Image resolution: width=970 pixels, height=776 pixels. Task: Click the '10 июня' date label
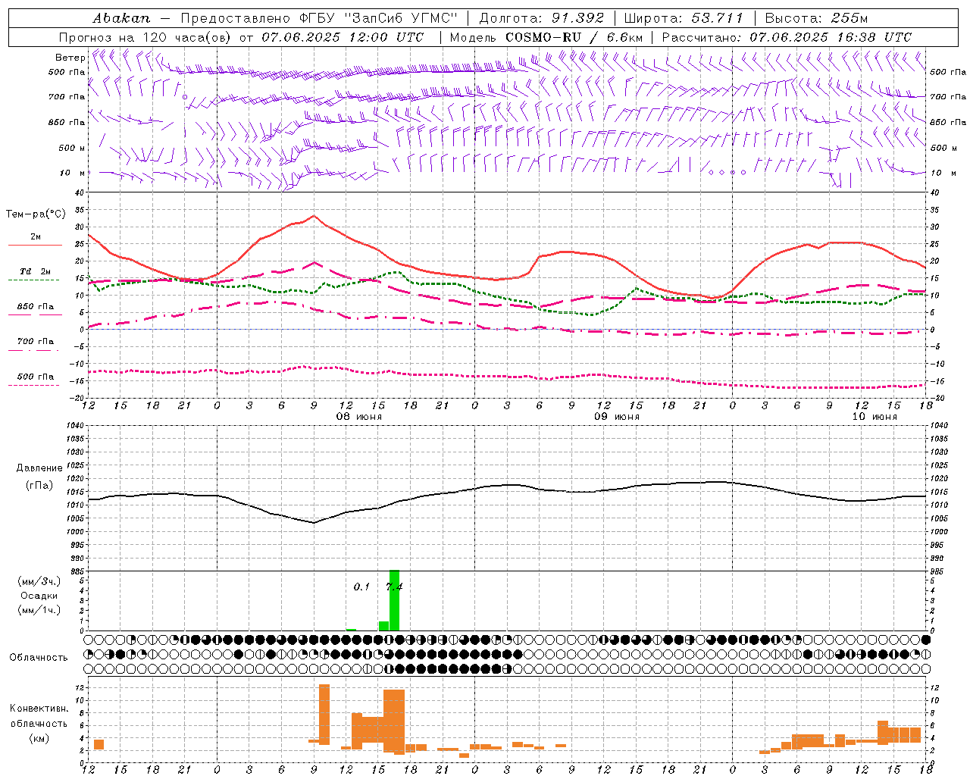point(875,417)
